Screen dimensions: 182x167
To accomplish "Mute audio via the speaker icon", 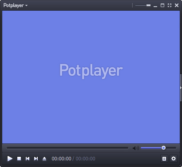I will click(135, 148).
